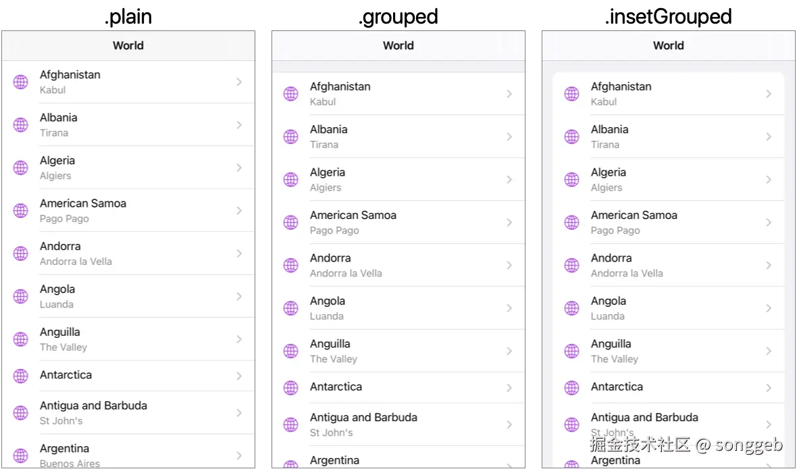Click globe icon beside Albania in .insetGrouped list
The width and height of the screenshot is (797, 469).
[572, 137]
